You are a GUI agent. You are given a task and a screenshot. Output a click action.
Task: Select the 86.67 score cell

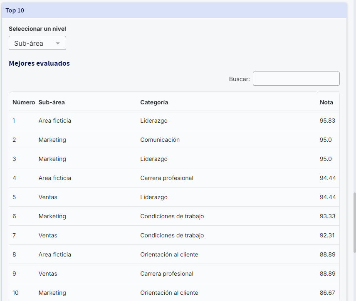click(327, 293)
